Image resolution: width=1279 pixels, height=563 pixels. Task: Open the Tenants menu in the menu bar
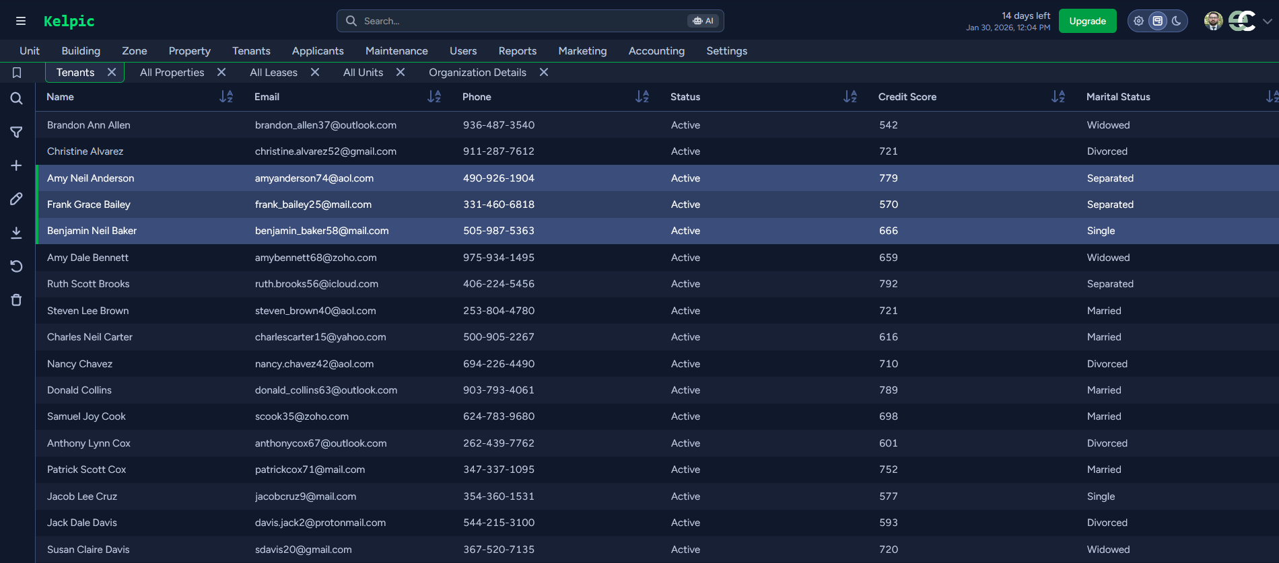click(x=251, y=51)
